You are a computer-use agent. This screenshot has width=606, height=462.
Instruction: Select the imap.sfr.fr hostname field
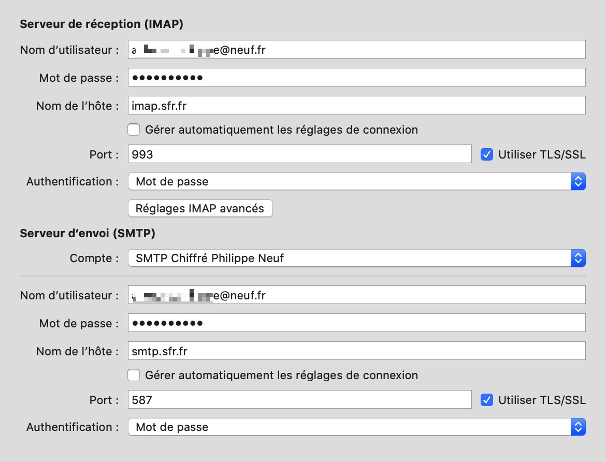tap(357, 105)
